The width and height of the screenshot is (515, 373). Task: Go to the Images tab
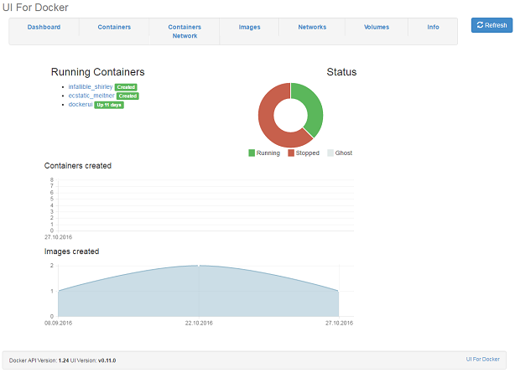pos(249,28)
